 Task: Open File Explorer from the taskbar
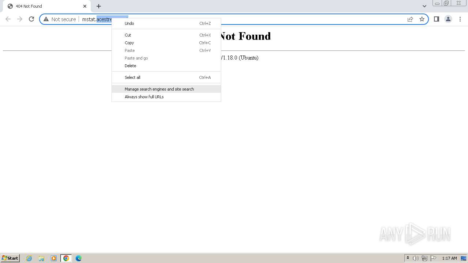click(x=41, y=258)
